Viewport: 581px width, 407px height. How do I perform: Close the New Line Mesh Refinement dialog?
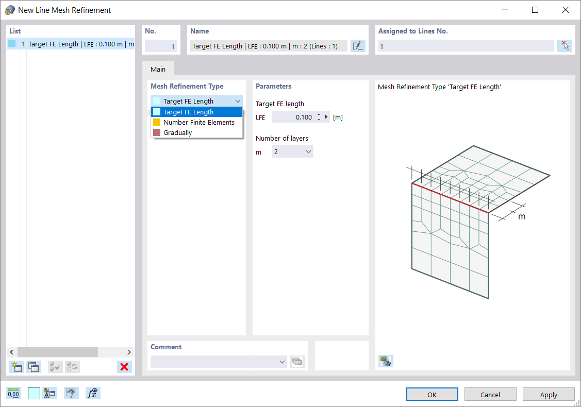coord(565,10)
